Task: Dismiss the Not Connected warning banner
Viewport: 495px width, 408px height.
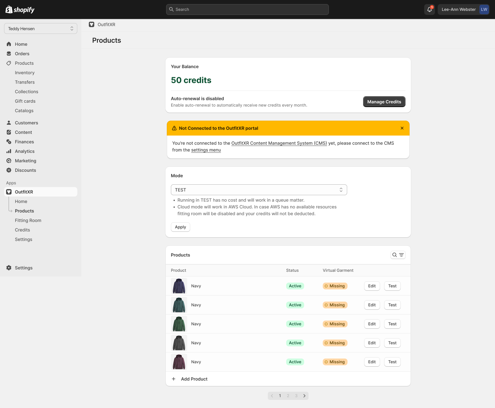Action: pyautogui.click(x=402, y=128)
